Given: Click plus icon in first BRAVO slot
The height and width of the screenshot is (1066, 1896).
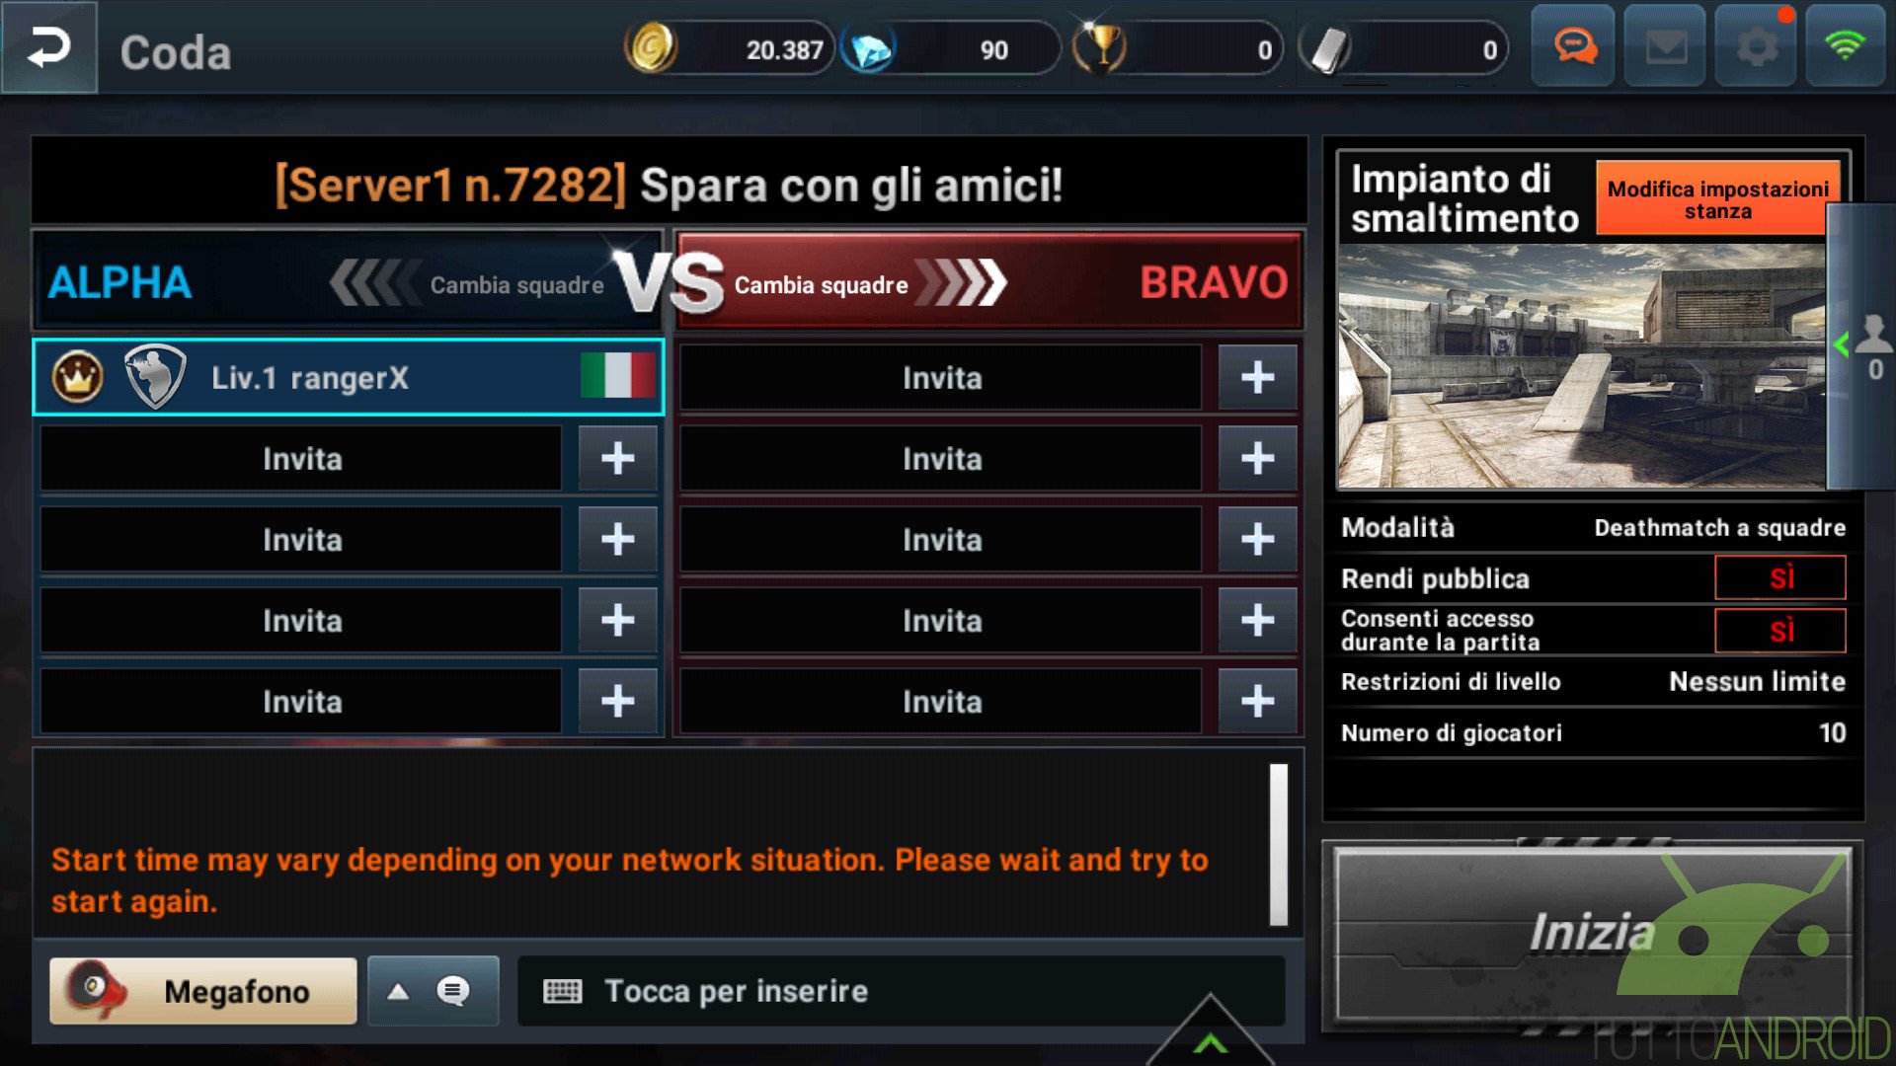Looking at the screenshot, I should point(1257,377).
